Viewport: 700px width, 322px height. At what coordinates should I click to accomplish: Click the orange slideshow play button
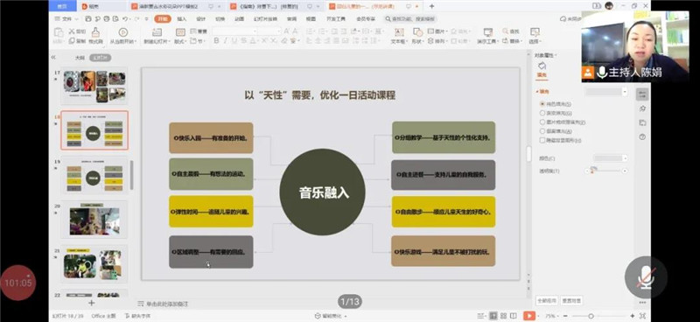pos(529,316)
